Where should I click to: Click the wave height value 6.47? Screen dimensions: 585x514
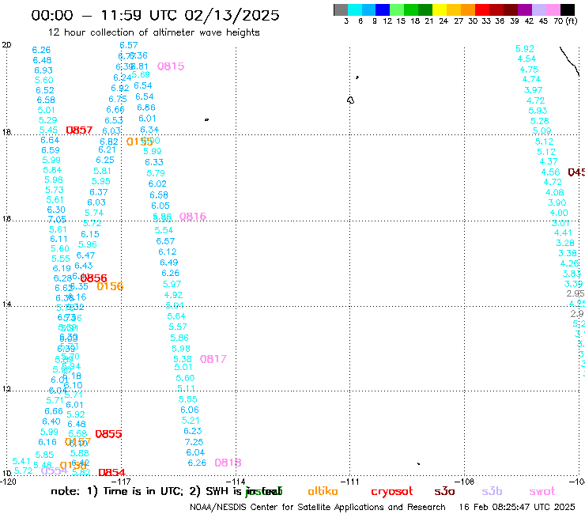[86, 255]
